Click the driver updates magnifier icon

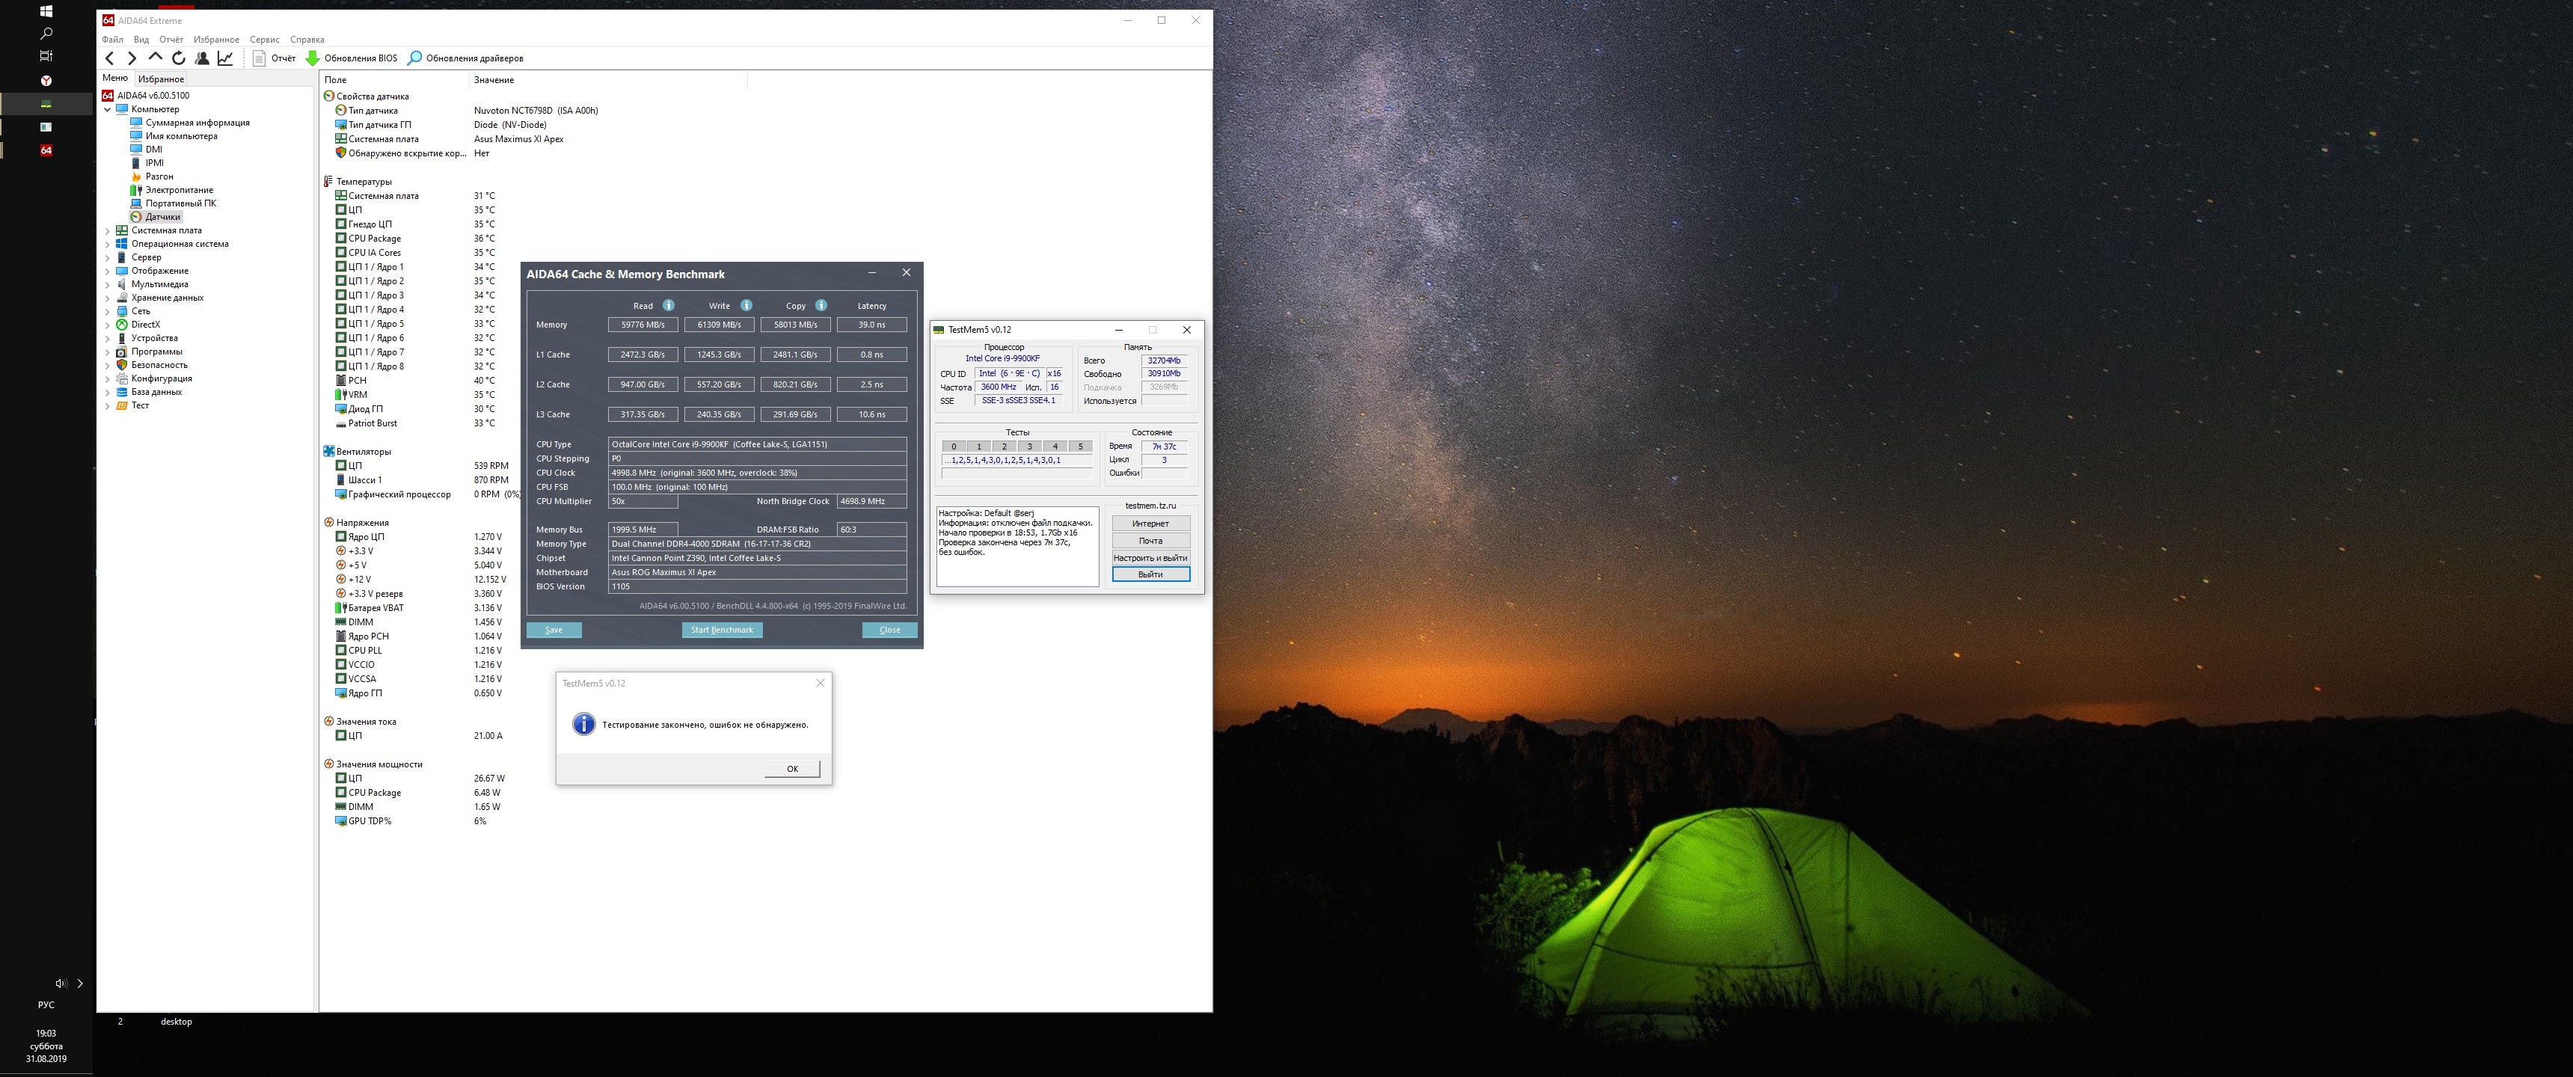[416, 58]
